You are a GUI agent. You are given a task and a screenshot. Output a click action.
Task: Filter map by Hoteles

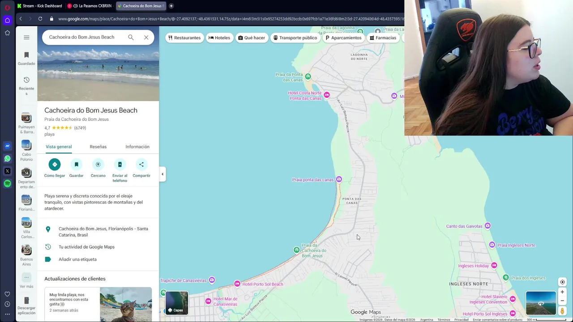click(219, 38)
